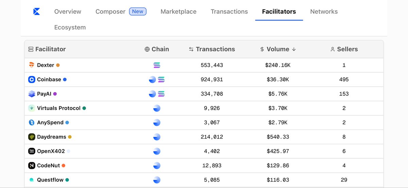Viewport: 408px width, 188px height.
Task: Click the person icon beside Sellers
Action: (x=333, y=49)
